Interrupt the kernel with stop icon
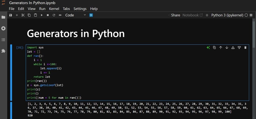 48,15
